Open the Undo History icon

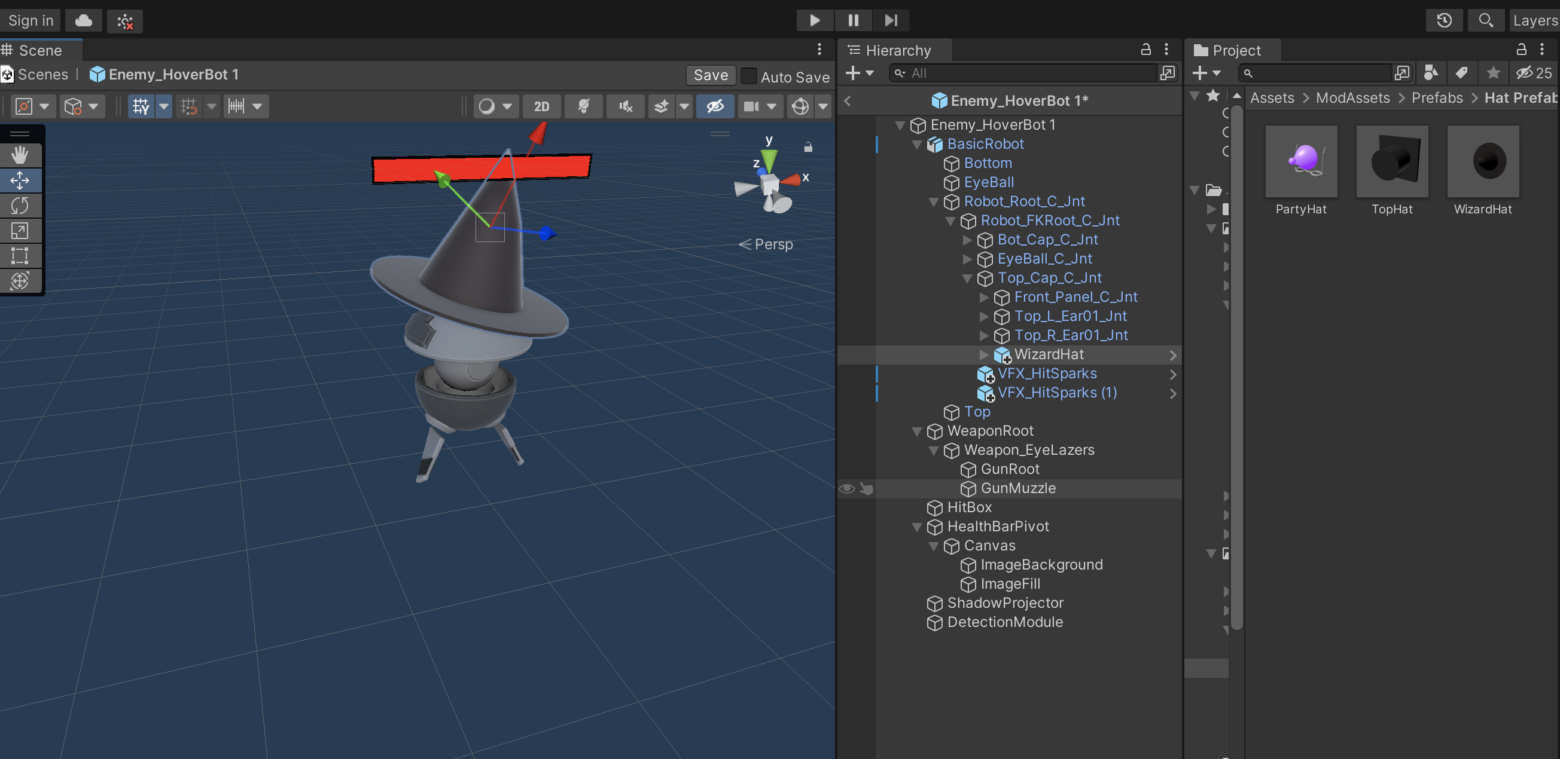coord(1445,20)
